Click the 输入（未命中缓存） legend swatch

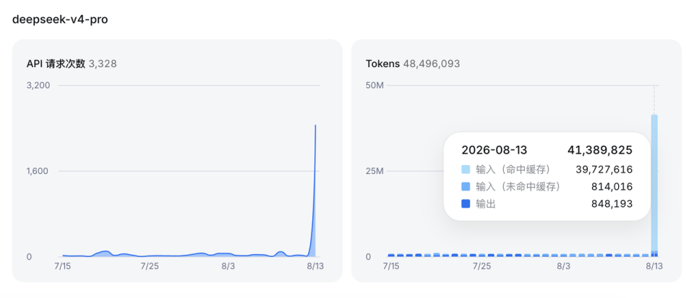466,187
